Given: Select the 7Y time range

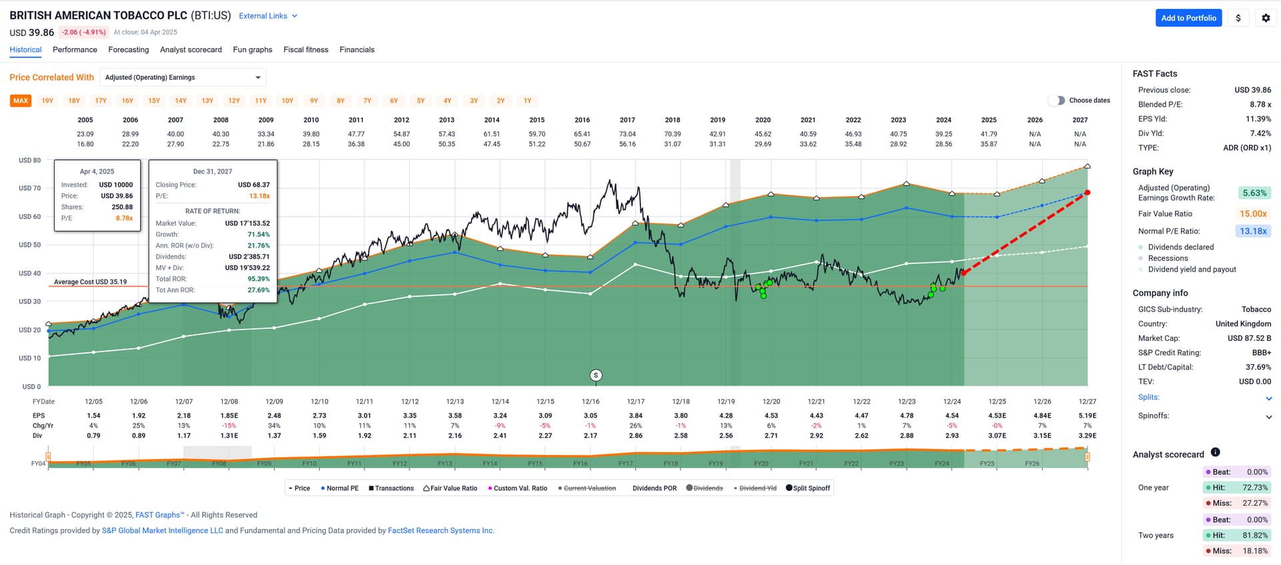Looking at the screenshot, I should pyautogui.click(x=368, y=101).
